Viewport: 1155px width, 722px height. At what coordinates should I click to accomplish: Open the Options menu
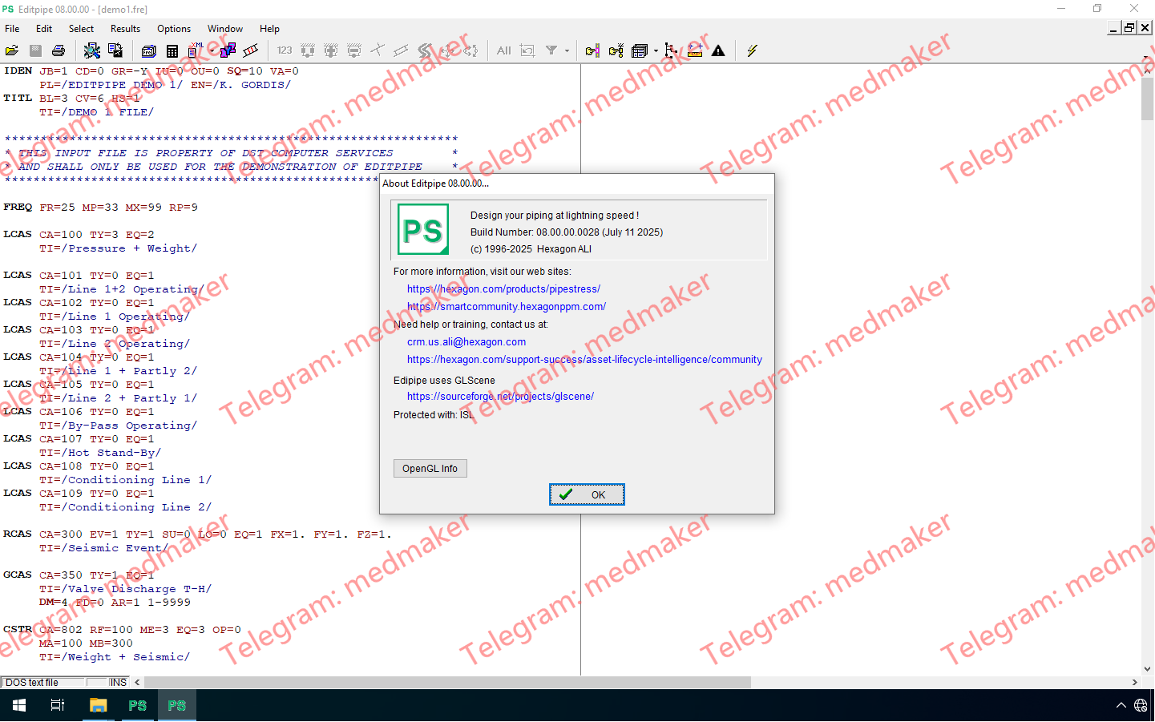click(174, 28)
